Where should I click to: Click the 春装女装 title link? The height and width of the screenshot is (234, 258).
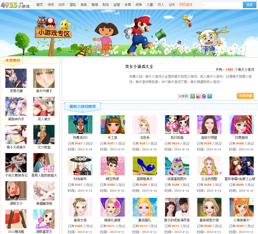[x=80, y=220]
